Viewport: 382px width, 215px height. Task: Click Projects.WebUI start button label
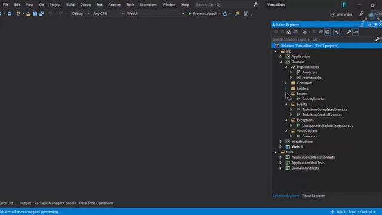click(205, 14)
